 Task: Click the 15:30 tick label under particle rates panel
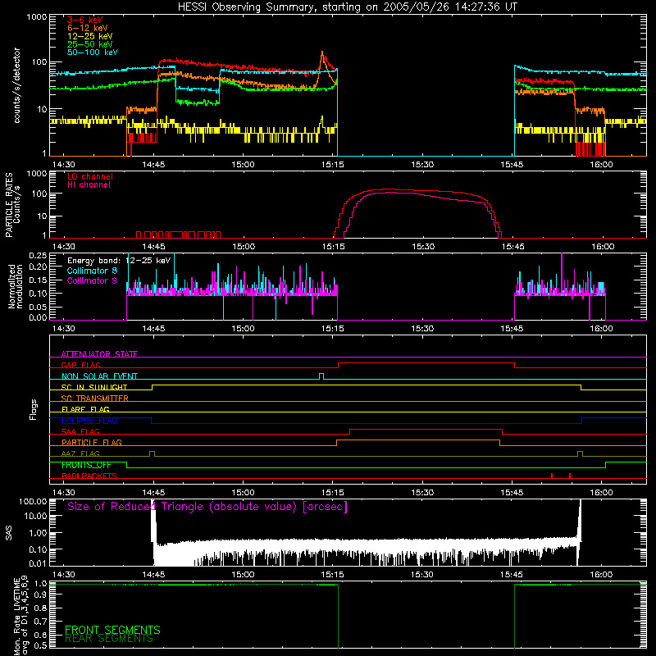423,247
